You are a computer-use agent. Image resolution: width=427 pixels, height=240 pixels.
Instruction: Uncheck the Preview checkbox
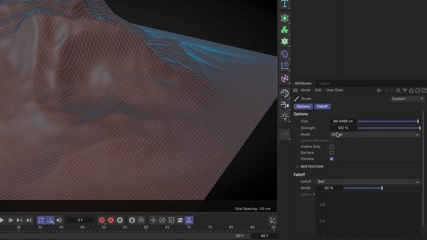pos(332,159)
